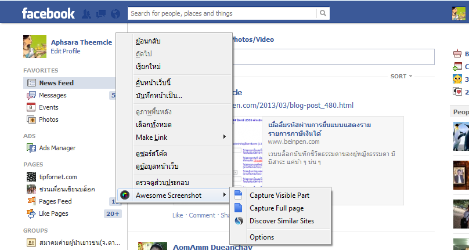Click the playing cards game icon

[457, 91]
